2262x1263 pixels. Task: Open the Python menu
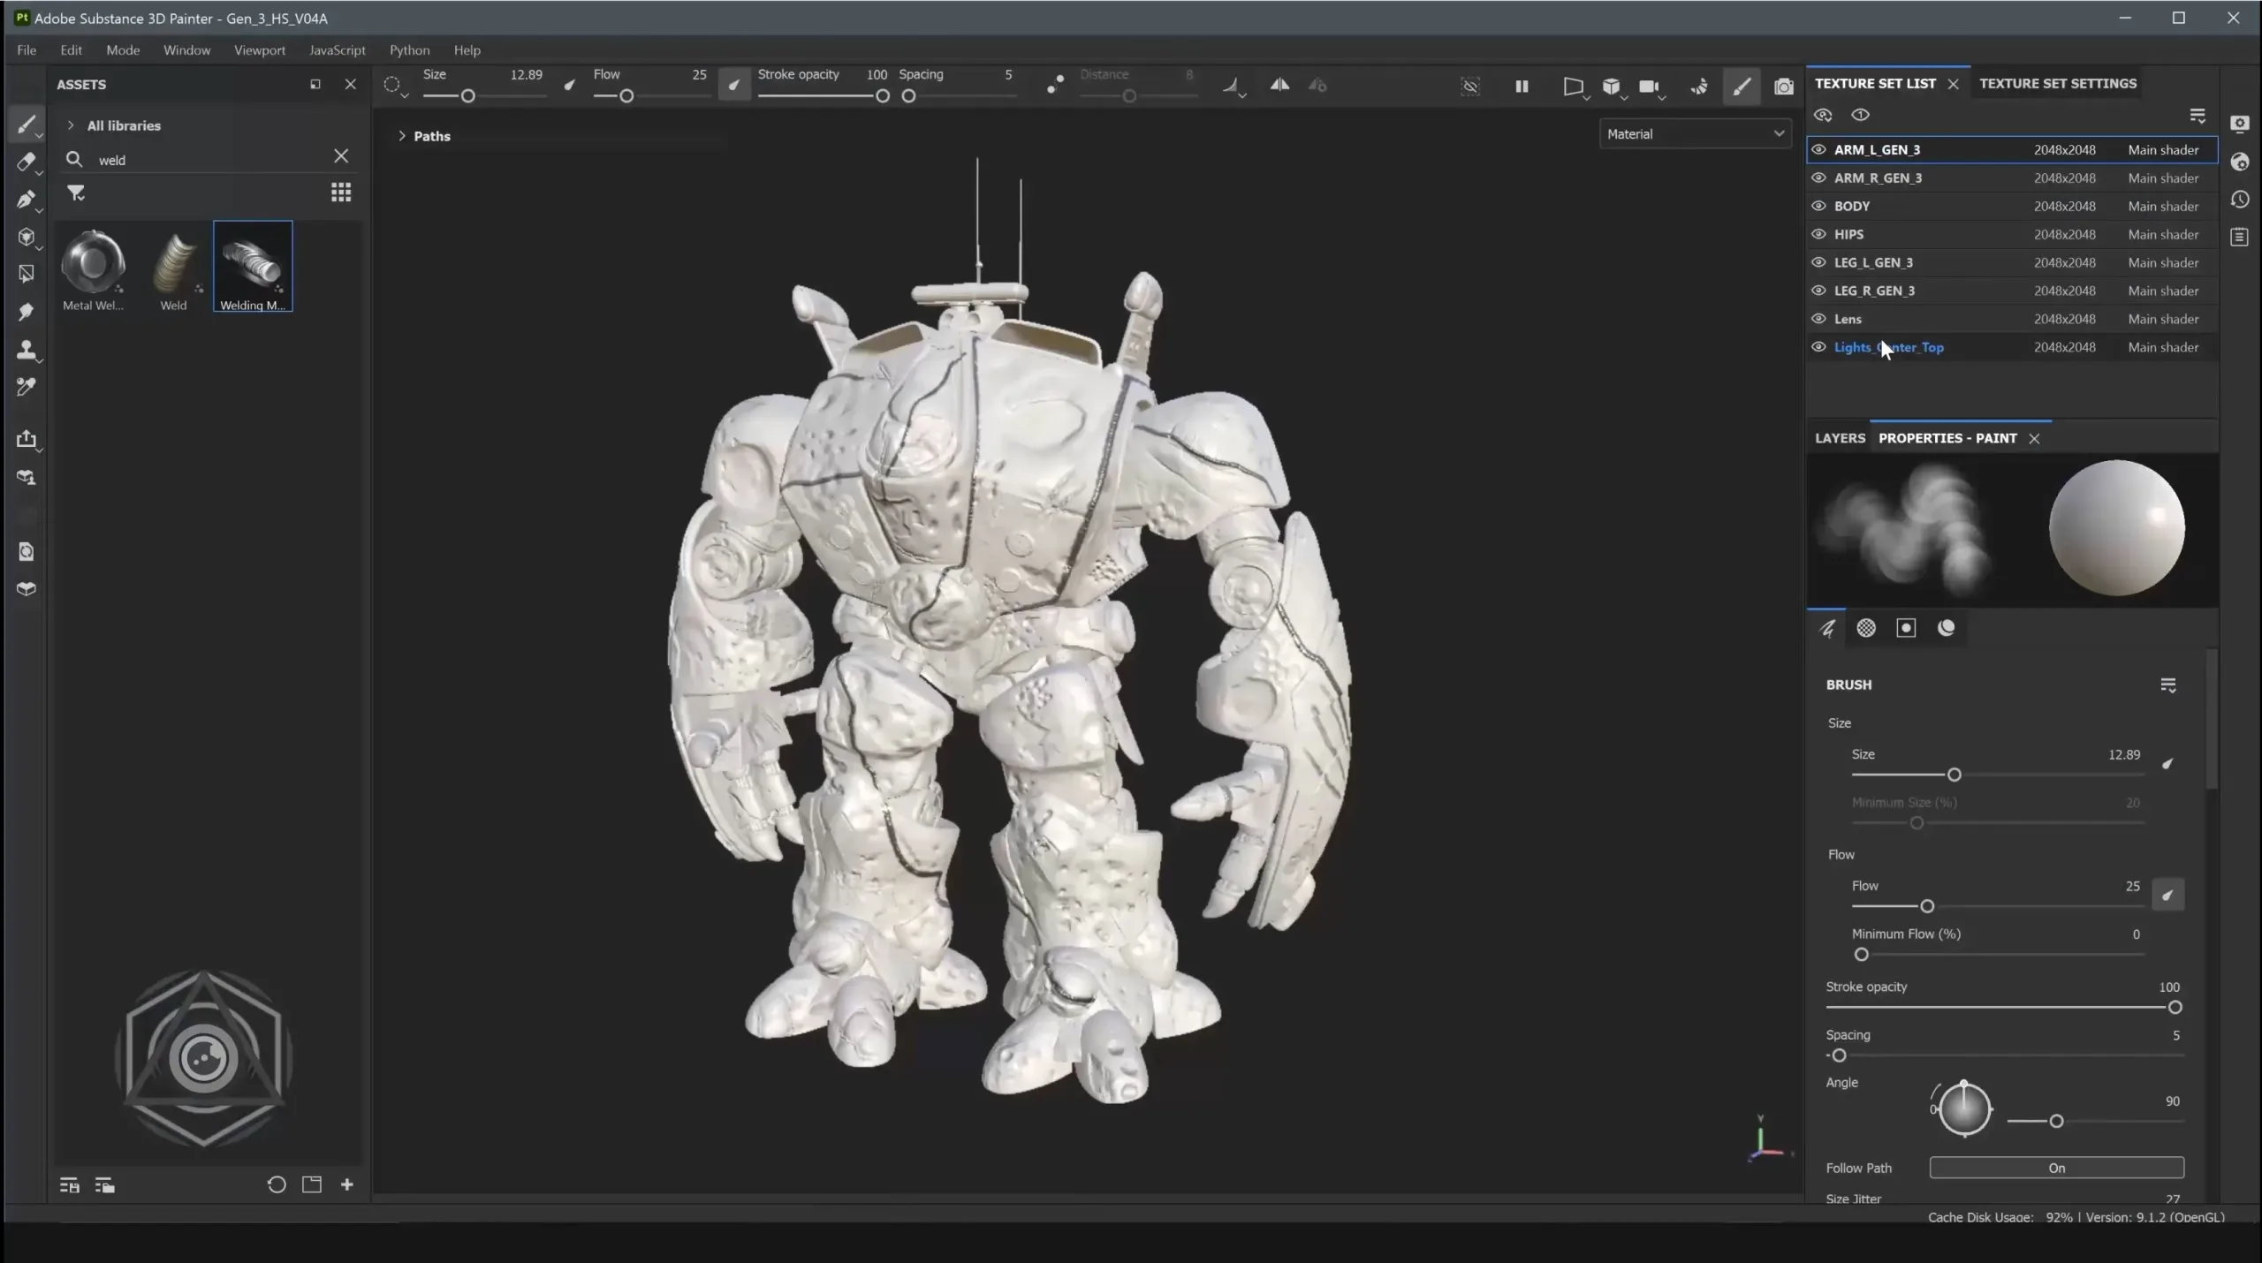(408, 50)
